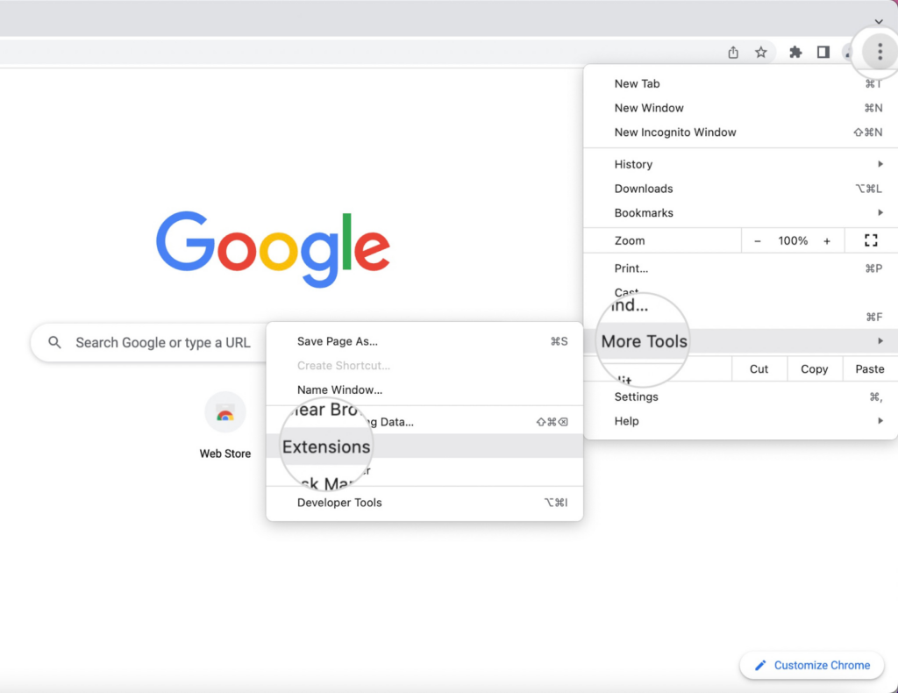Screen dimensions: 898x693
Task: Expand the History submenu
Action: click(633, 164)
